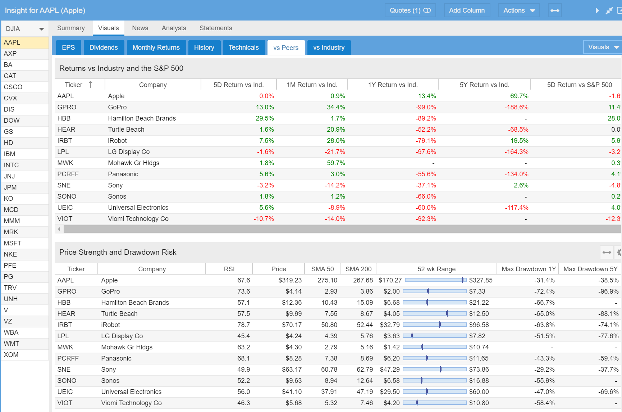Click iRobot company in returns table
The image size is (622, 412).
point(117,141)
